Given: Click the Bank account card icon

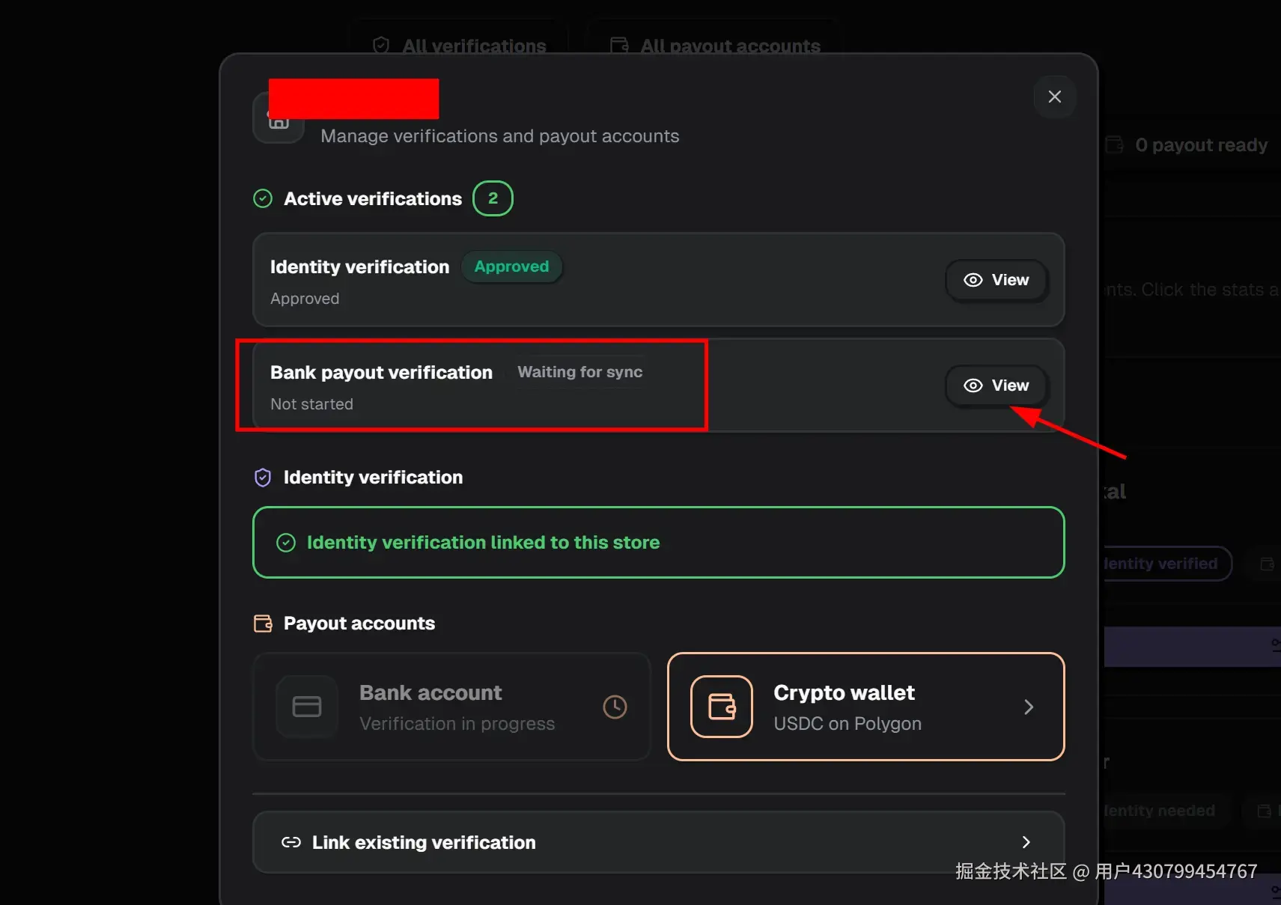Looking at the screenshot, I should point(307,707).
